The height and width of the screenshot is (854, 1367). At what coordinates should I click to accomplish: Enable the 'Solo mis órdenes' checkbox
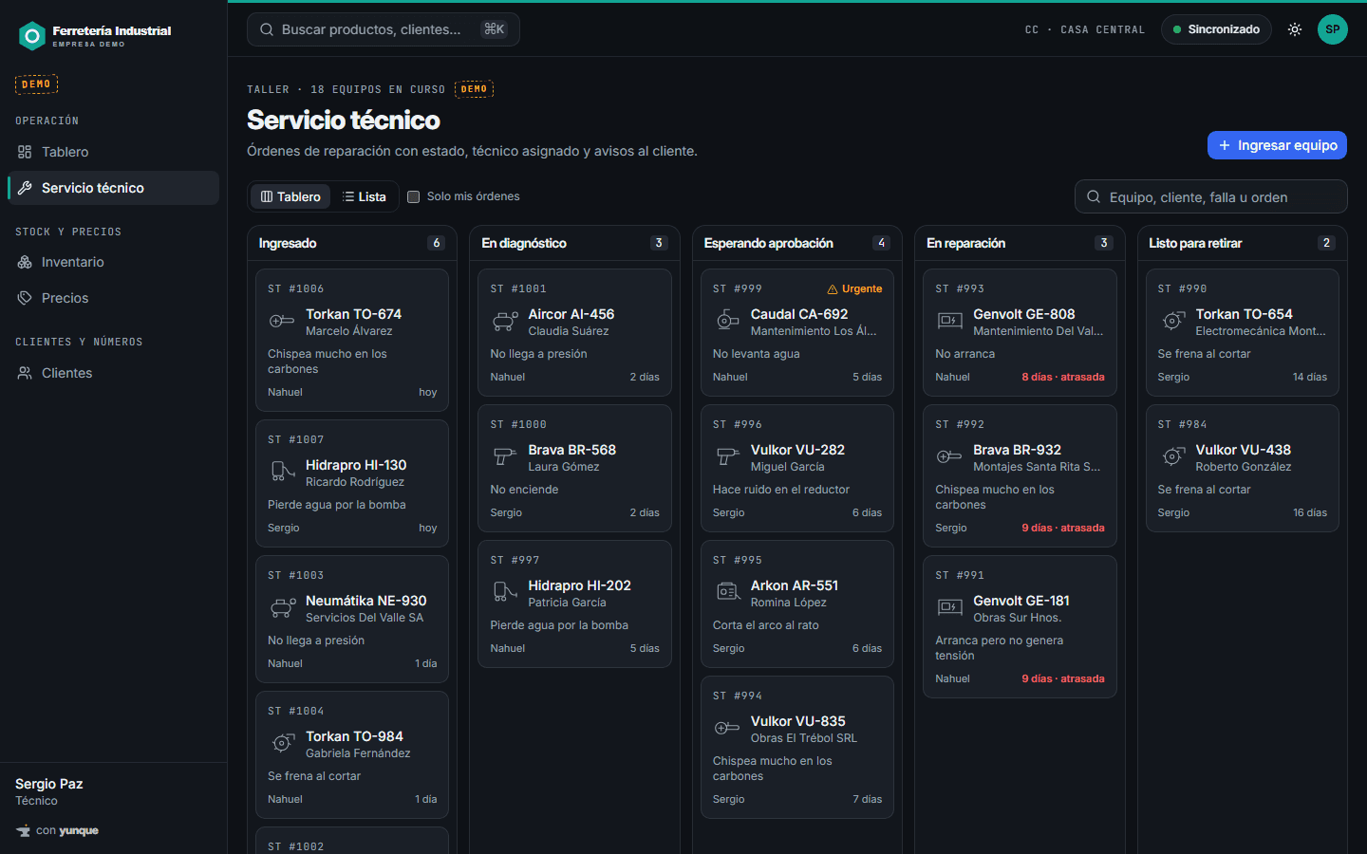[x=413, y=196]
